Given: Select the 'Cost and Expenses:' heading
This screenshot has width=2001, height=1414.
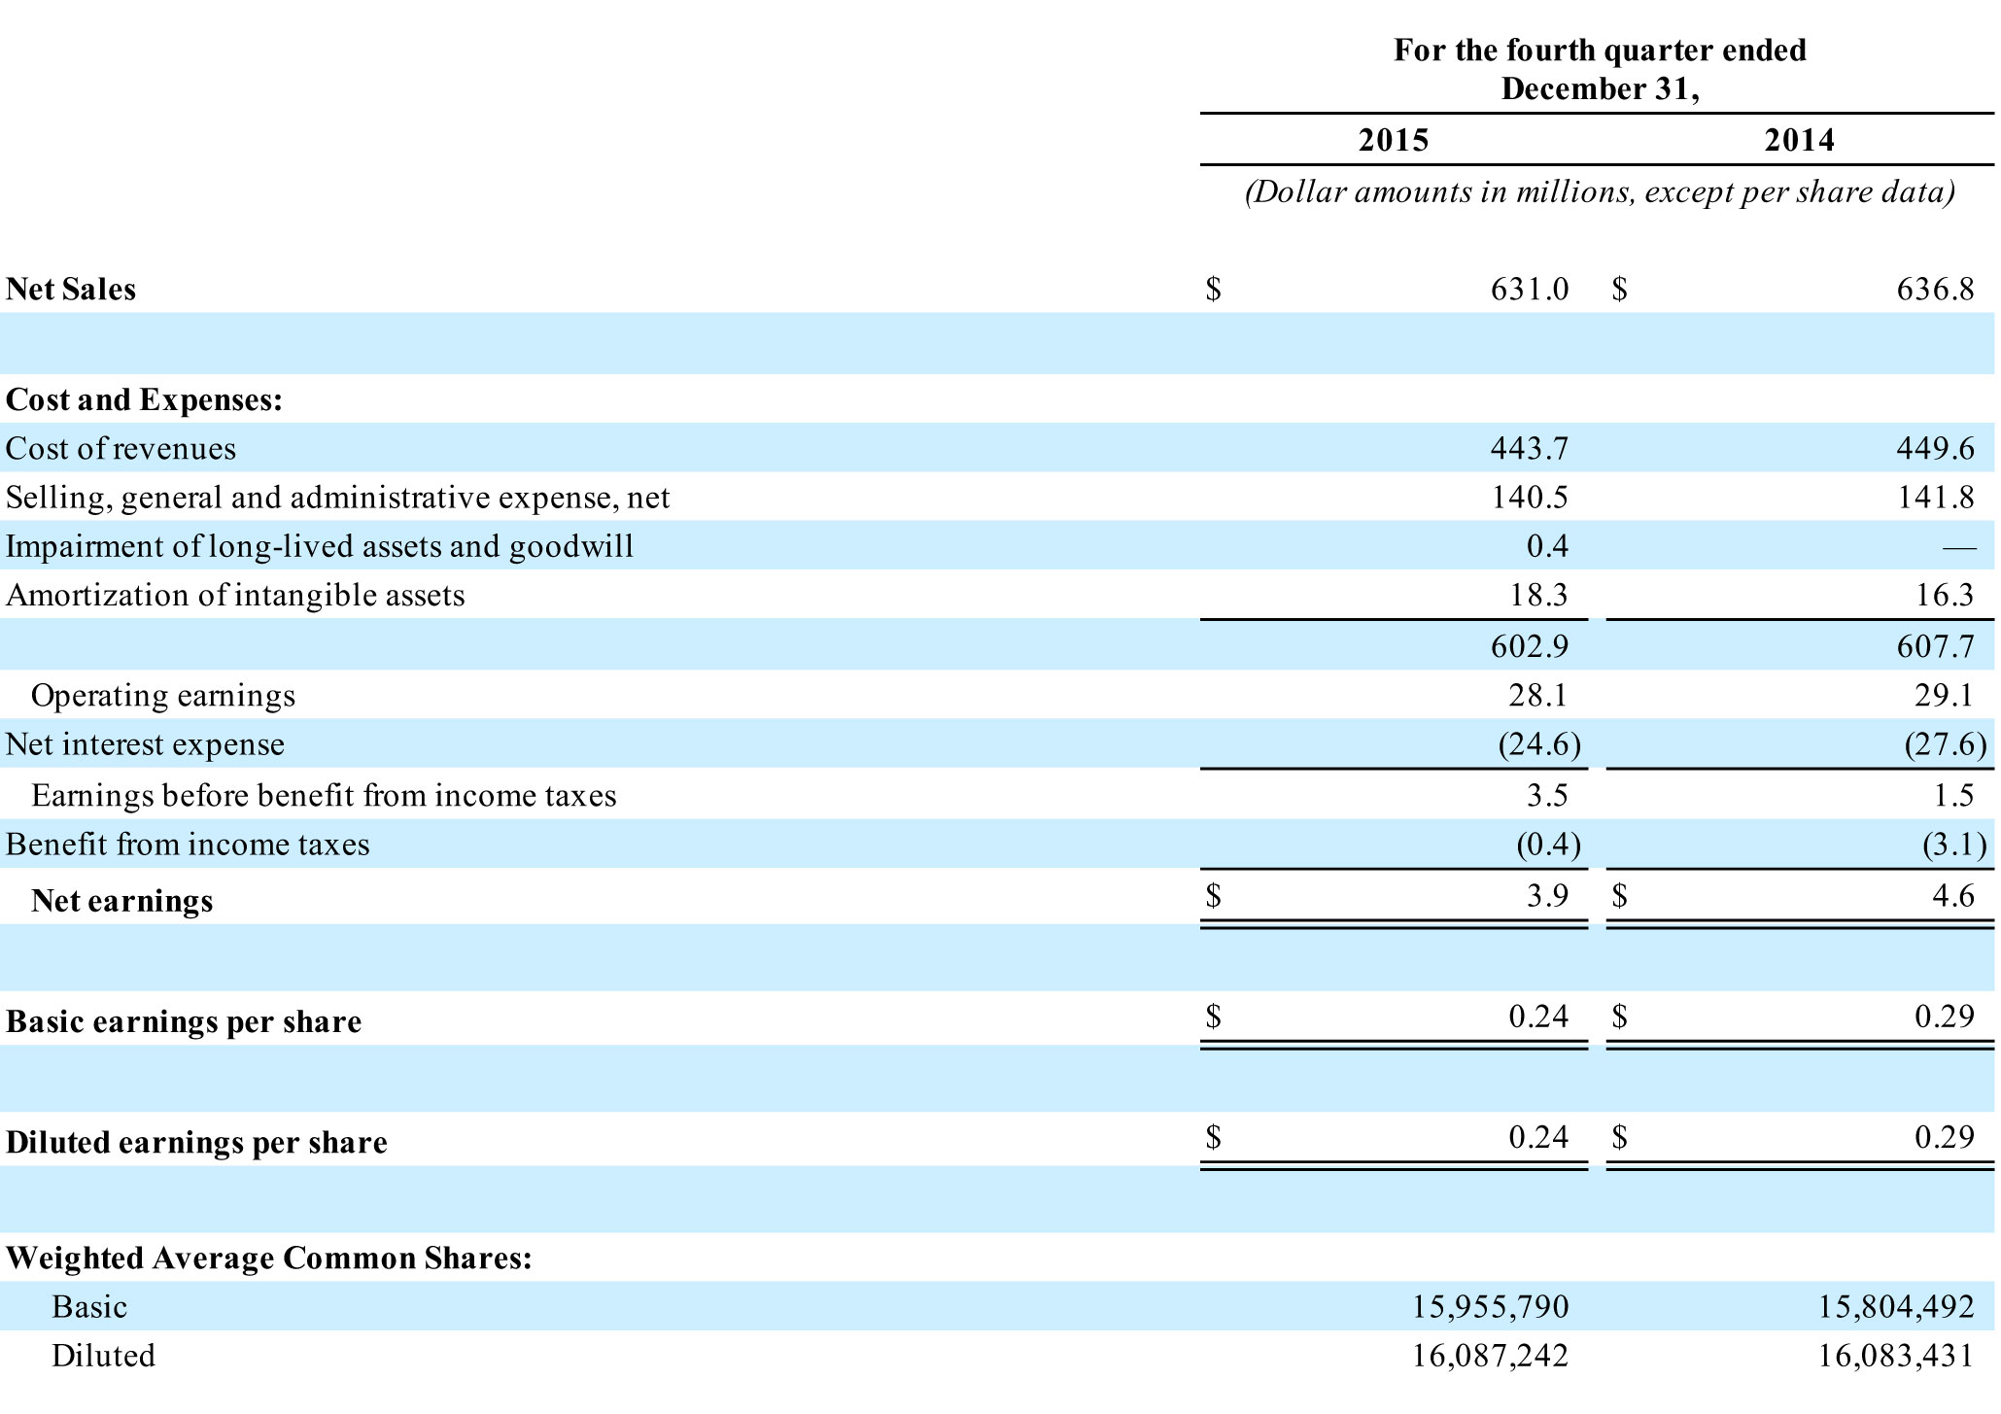Looking at the screenshot, I should [x=144, y=399].
